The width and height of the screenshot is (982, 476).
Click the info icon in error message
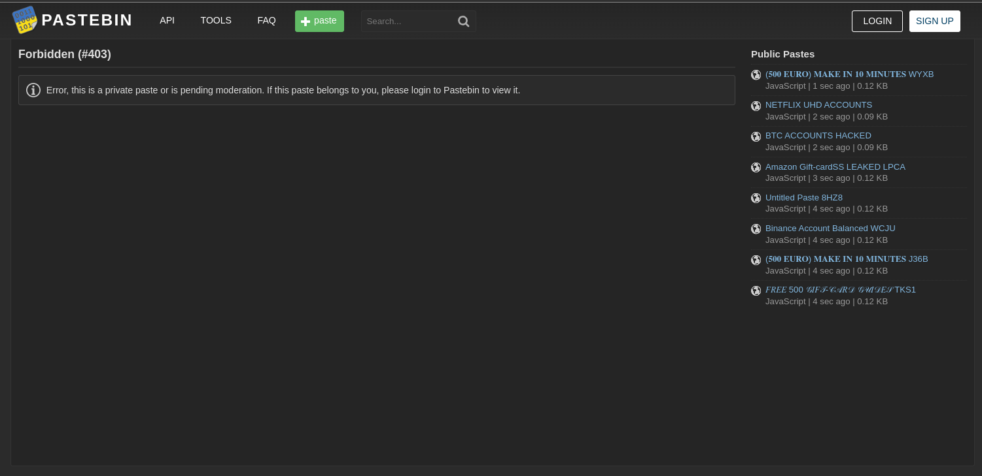(33, 90)
